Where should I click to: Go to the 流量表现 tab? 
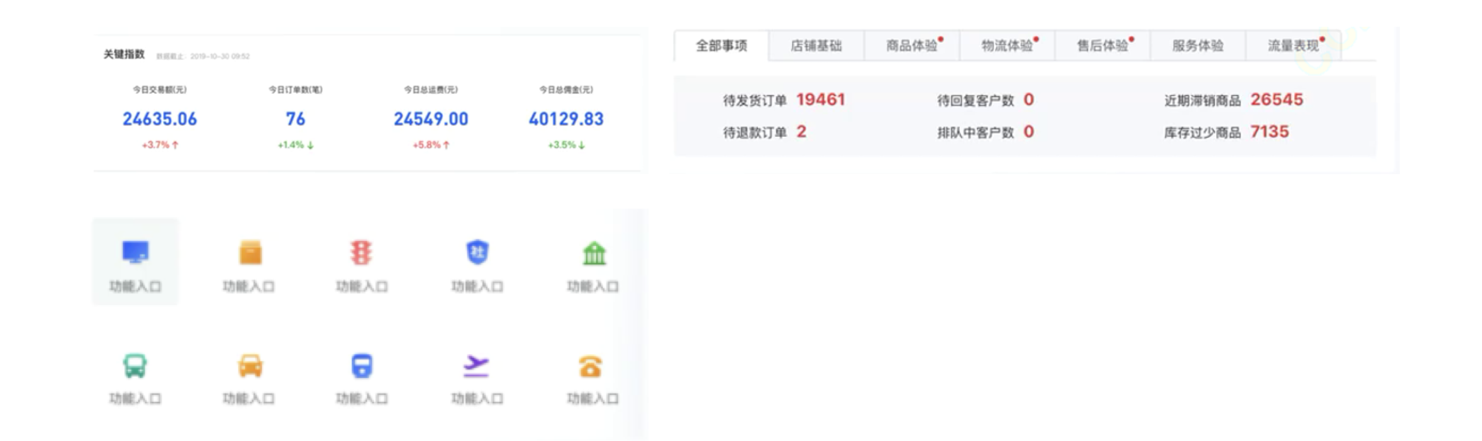coord(1293,46)
